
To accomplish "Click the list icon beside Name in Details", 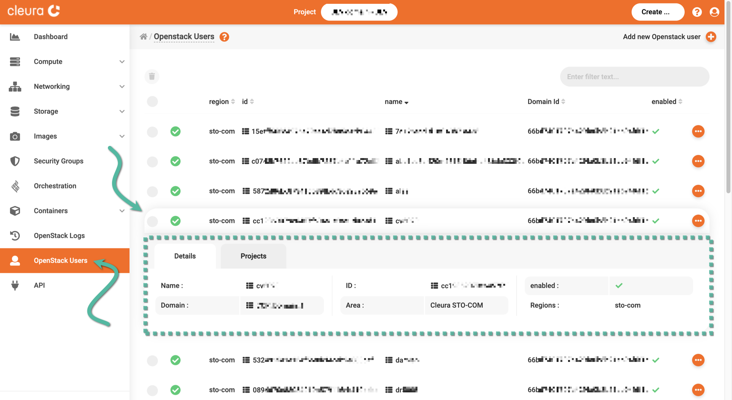I will coord(250,286).
